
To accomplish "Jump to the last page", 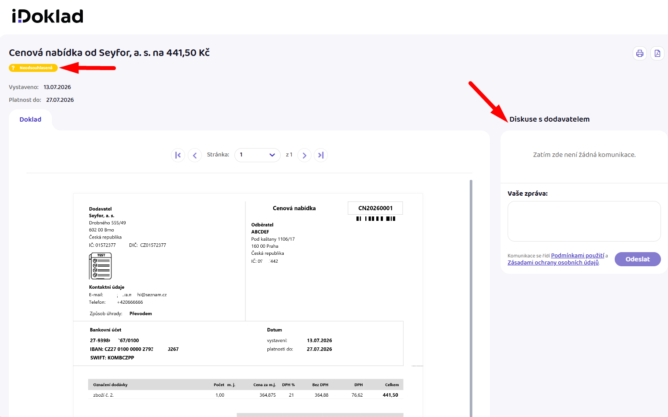I will pos(321,155).
